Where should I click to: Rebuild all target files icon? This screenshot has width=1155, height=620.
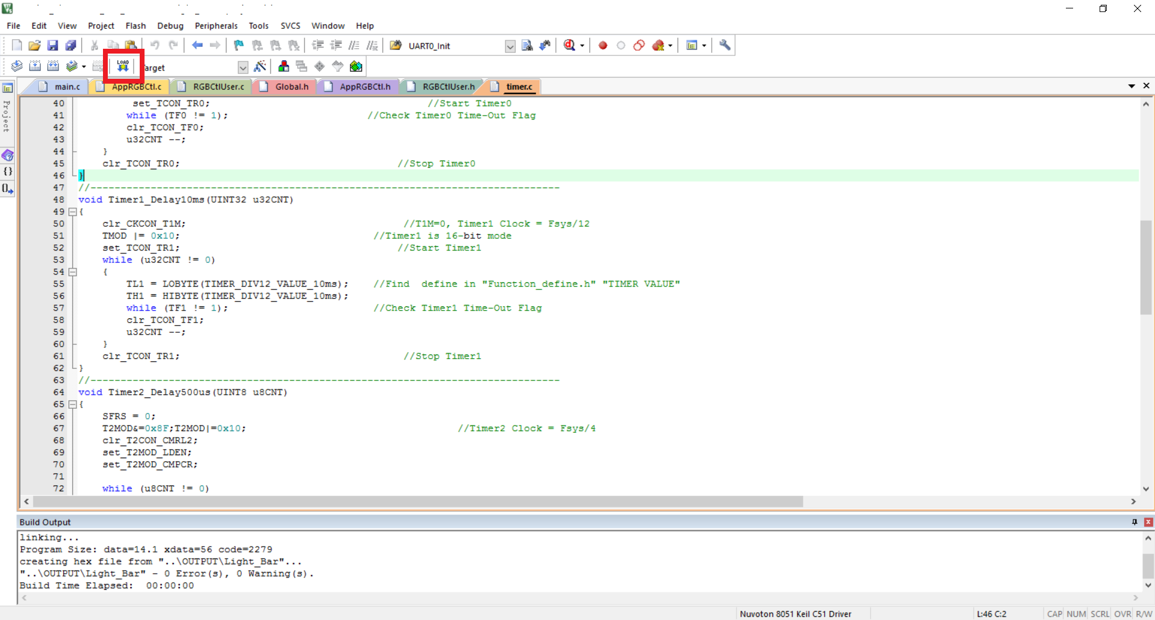[53, 66]
